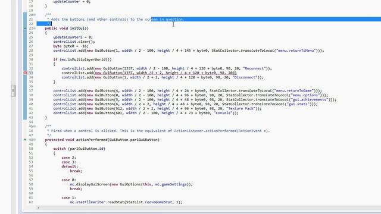This screenshot has height=214, width=381.
Task: Click "case 2:" on line 52
Action: tap(69, 158)
